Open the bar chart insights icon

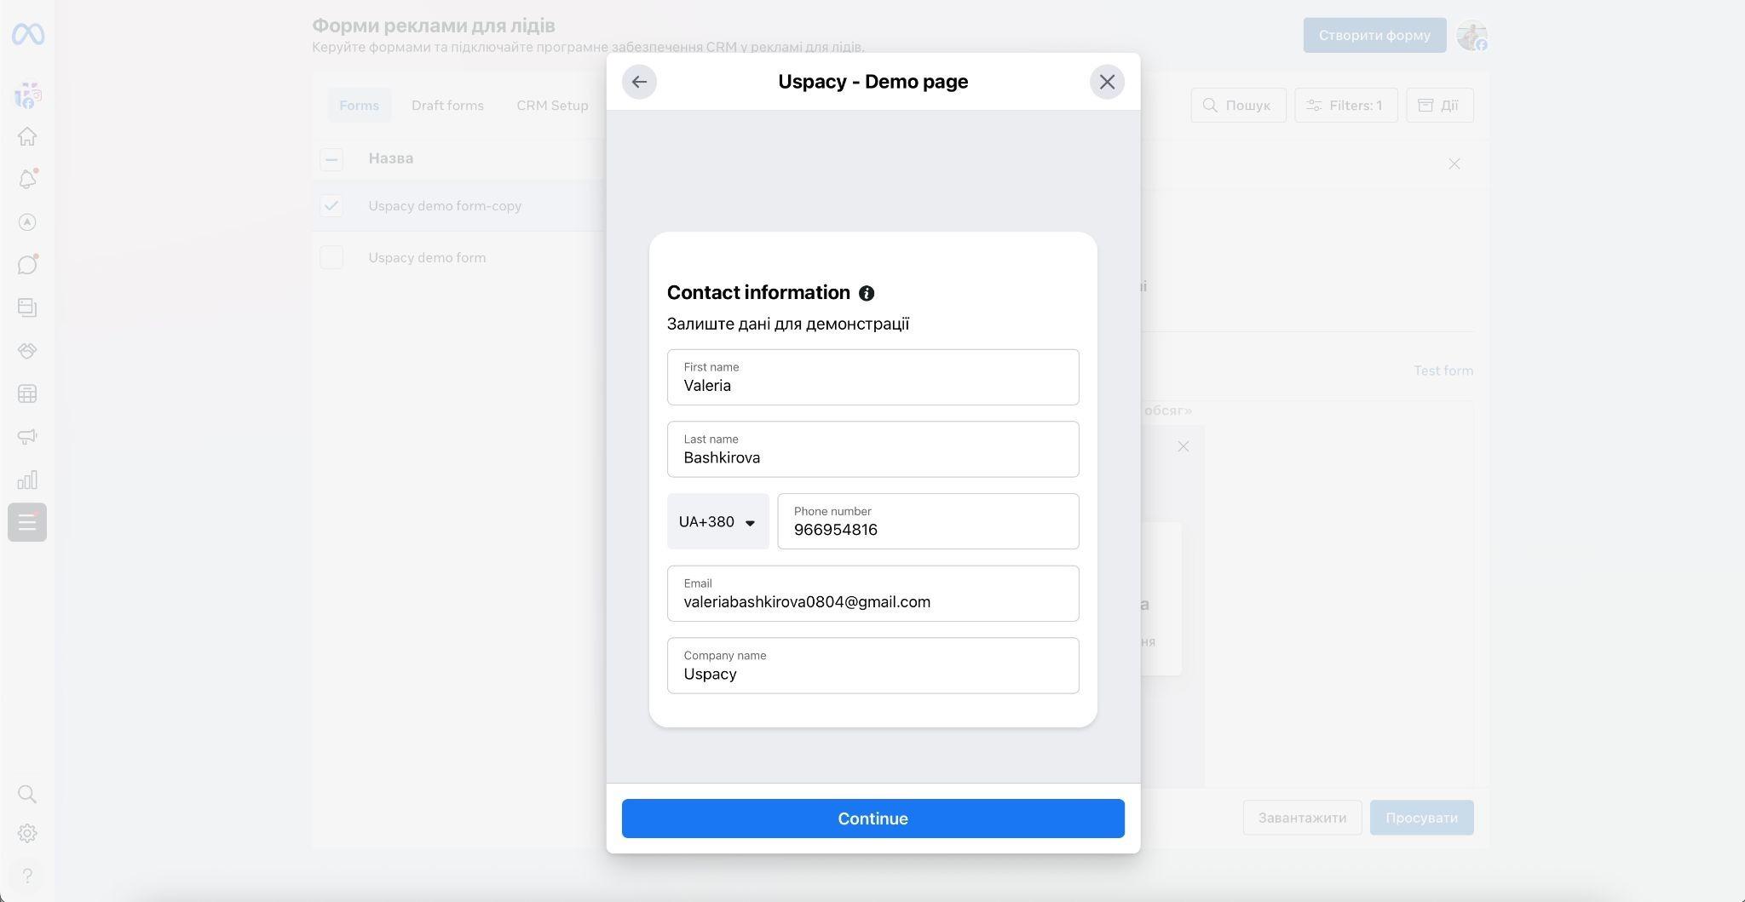27,480
